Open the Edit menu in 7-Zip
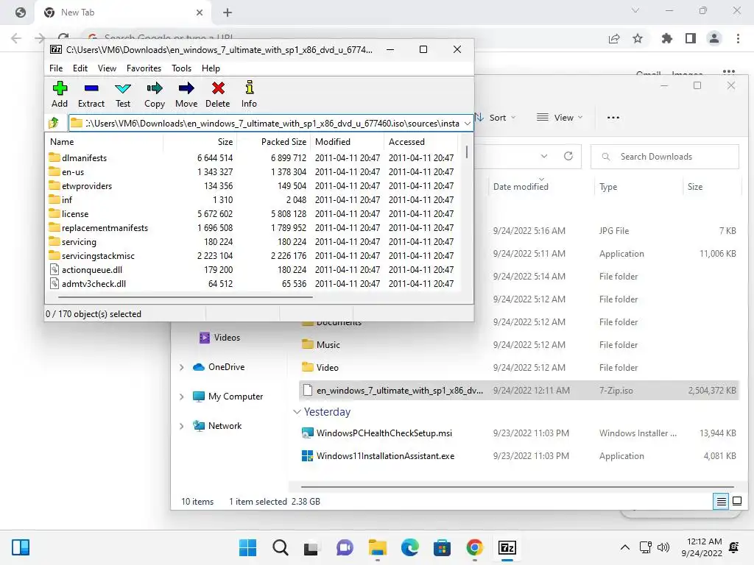Screen dimensions: 754x565 [x=80, y=68]
